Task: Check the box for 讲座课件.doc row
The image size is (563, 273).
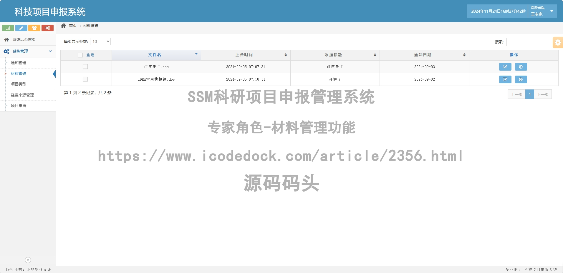Action: (85, 66)
